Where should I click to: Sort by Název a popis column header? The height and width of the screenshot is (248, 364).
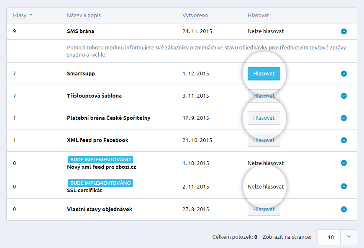(x=84, y=15)
